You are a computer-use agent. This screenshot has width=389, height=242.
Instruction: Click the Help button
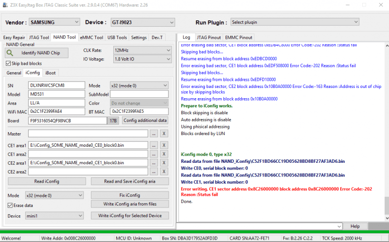click(355, 226)
